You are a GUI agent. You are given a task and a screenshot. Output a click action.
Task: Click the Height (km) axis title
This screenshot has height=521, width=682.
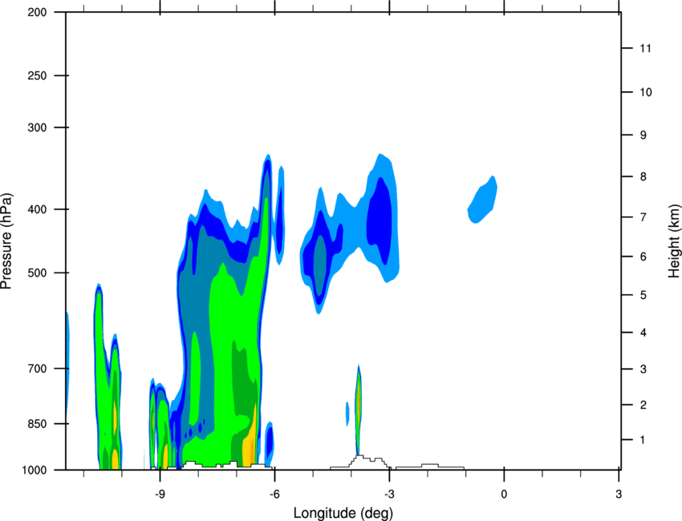coord(675,240)
